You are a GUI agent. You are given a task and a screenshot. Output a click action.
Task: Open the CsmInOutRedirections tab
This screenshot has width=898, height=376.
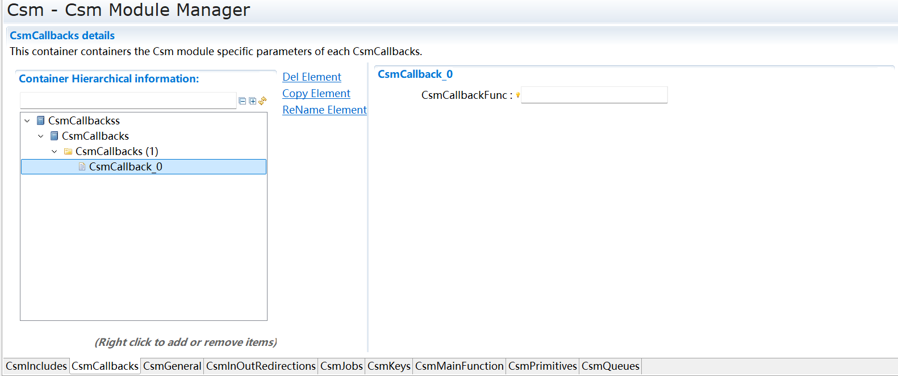click(x=261, y=366)
